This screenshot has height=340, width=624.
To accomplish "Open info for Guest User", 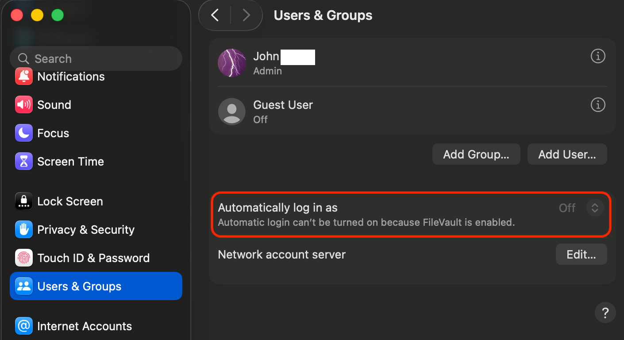I will point(598,105).
